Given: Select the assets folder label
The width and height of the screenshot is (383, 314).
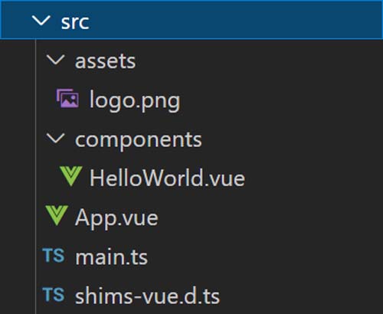Looking at the screenshot, I should pyautogui.click(x=105, y=61).
